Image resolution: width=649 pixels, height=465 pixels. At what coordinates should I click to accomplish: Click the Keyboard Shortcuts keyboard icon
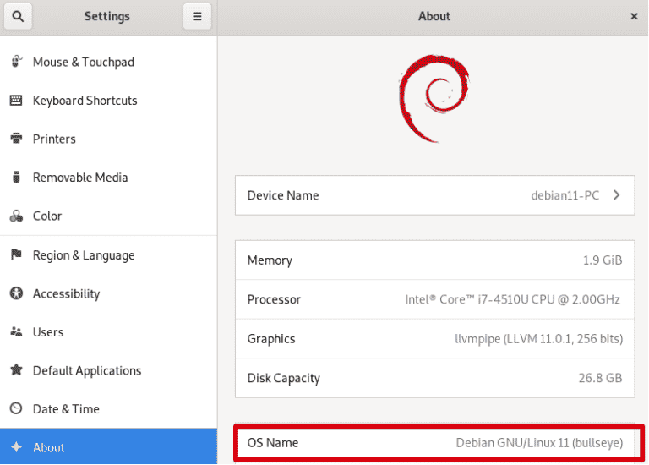tap(16, 101)
